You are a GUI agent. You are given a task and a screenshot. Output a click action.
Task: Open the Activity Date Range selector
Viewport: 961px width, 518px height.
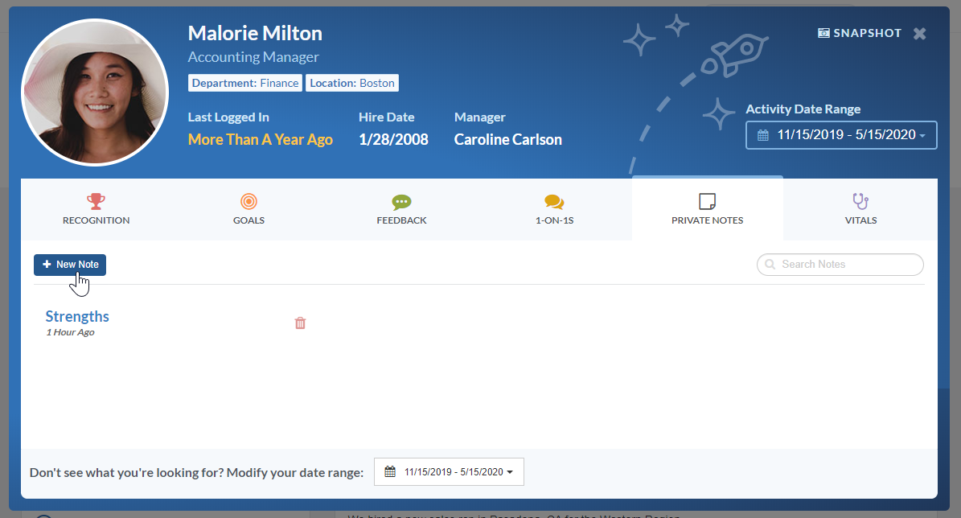tap(841, 135)
